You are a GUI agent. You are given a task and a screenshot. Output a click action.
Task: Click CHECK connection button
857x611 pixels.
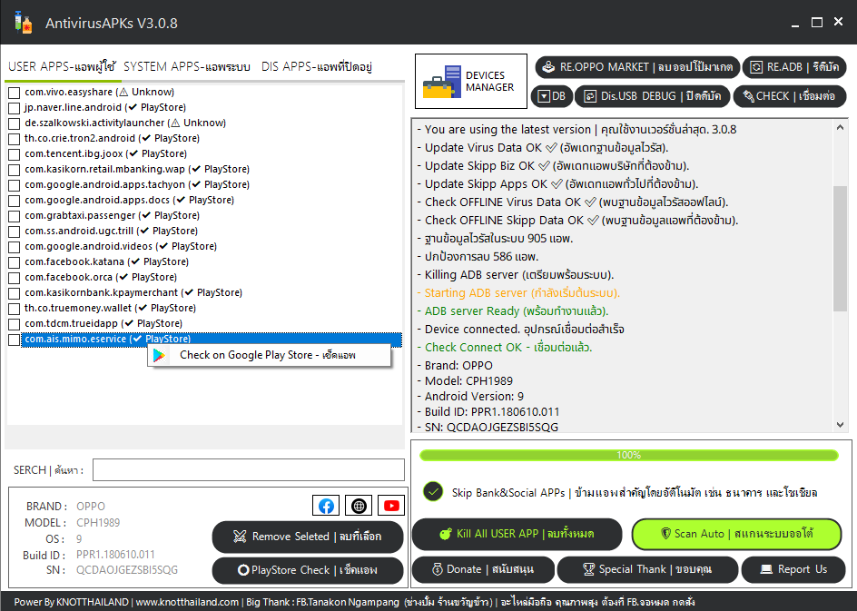tap(789, 96)
